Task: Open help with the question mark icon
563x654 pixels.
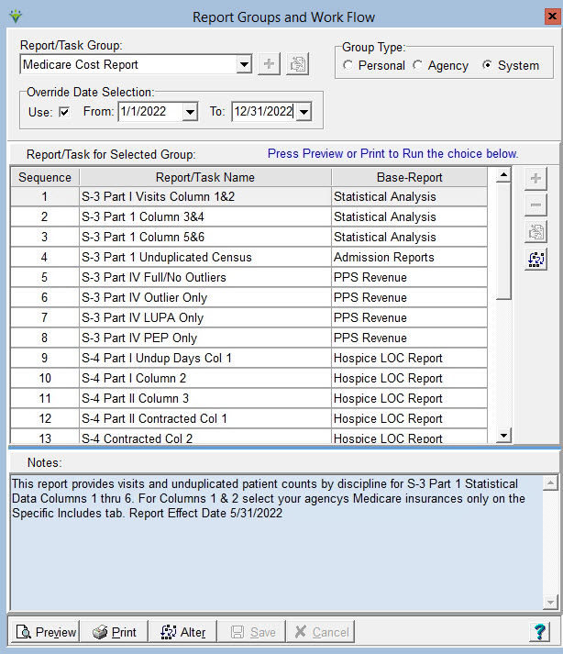Action: pos(540,632)
